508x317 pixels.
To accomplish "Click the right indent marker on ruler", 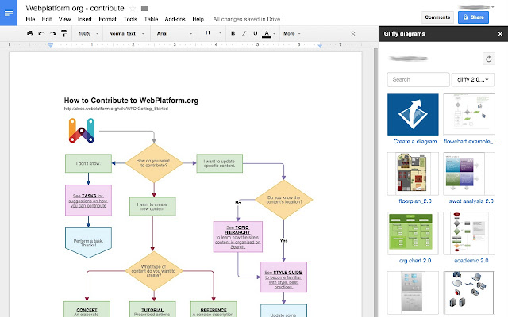I will pyautogui.click(x=320, y=46).
